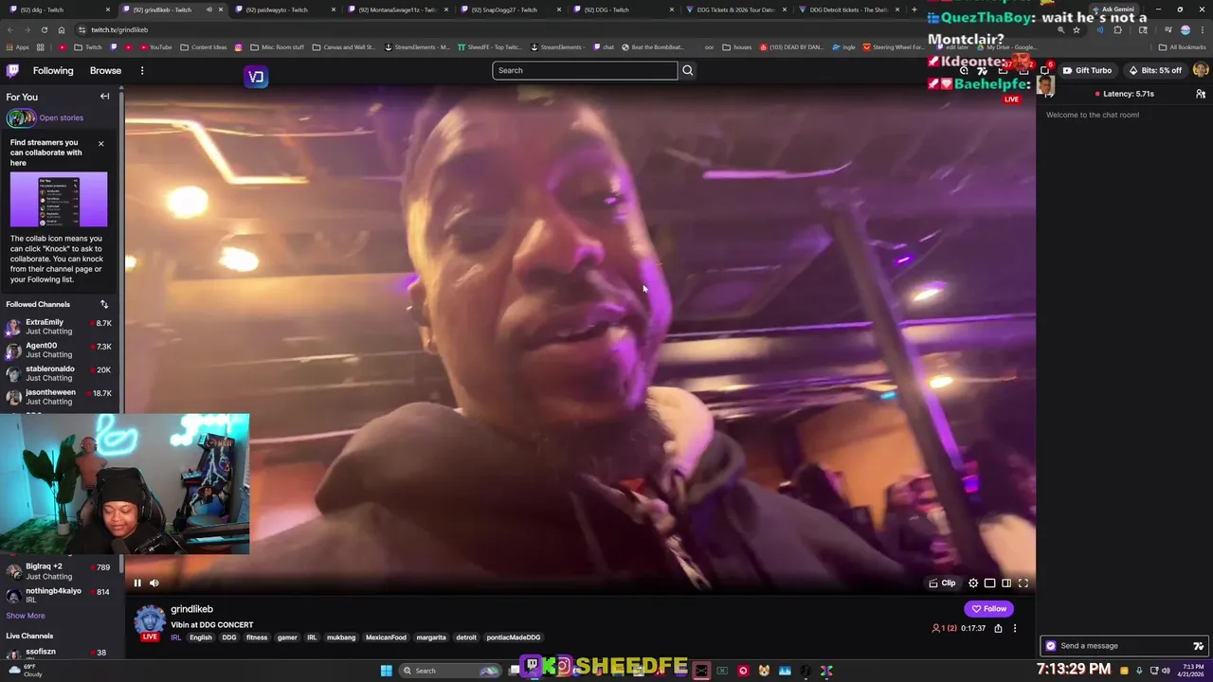Image resolution: width=1213 pixels, height=682 pixels.
Task: Open the chat community users icon
Action: point(1201,94)
